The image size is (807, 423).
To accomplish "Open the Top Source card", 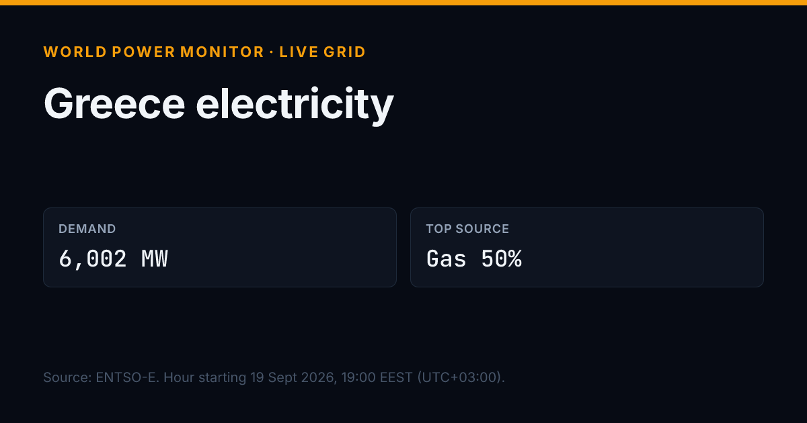I will tap(587, 247).
